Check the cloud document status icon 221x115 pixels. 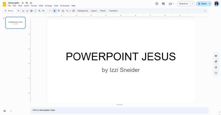pyautogui.click(x=31, y=3)
